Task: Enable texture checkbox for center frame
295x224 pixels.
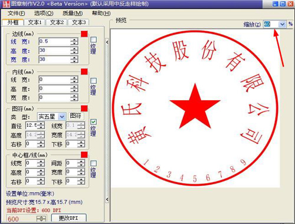Action: 93,163
